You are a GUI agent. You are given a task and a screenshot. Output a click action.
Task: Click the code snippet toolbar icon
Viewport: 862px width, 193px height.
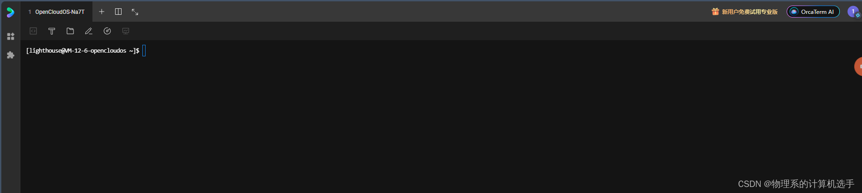point(33,31)
